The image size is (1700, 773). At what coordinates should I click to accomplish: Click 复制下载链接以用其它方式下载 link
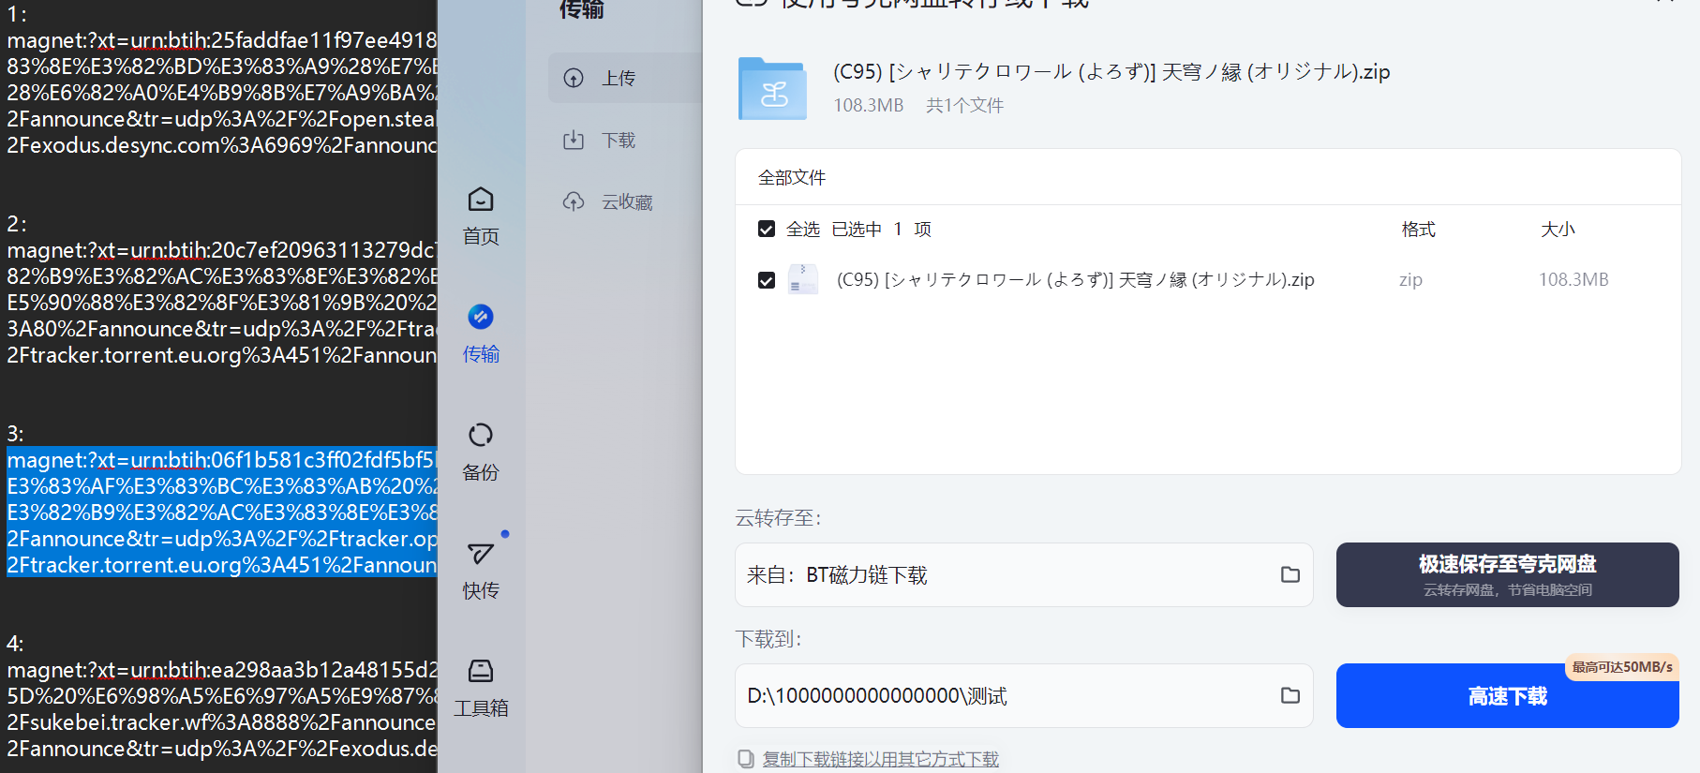click(880, 759)
